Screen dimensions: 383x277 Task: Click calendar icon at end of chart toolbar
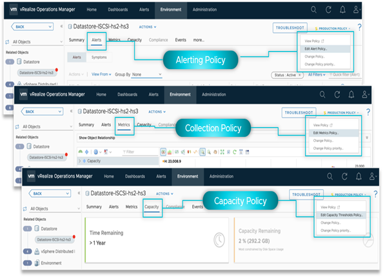click(x=247, y=152)
